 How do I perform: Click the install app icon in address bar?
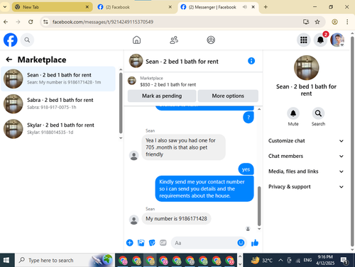pyautogui.click(x=306, y=22)
